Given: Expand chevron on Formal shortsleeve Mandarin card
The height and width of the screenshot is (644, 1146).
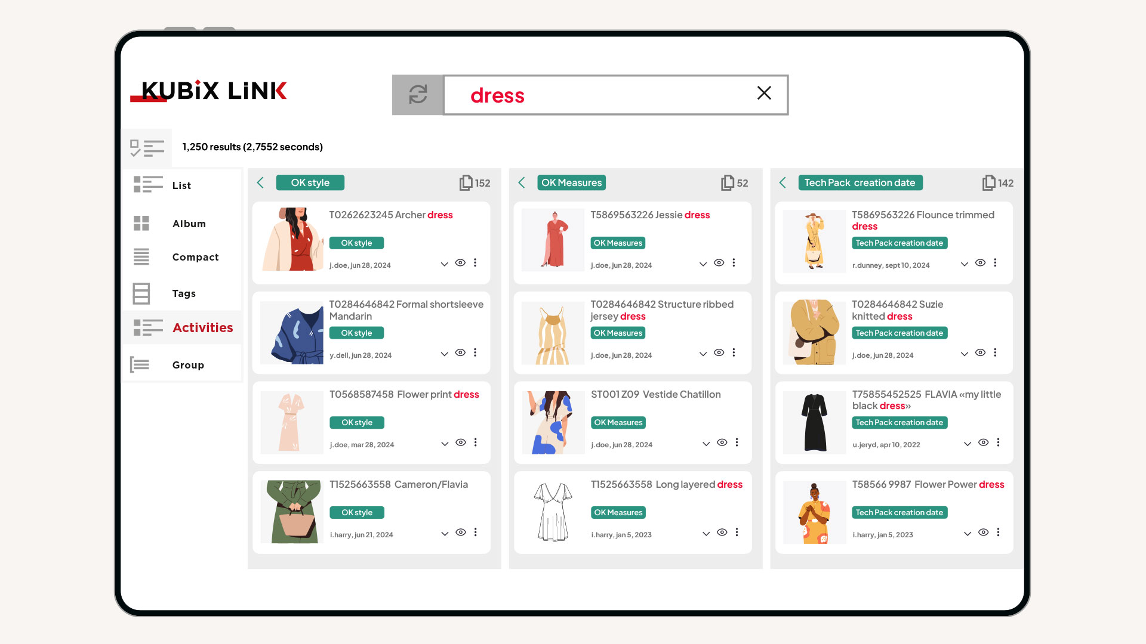Looking at the screenshot, I should 444,353.
